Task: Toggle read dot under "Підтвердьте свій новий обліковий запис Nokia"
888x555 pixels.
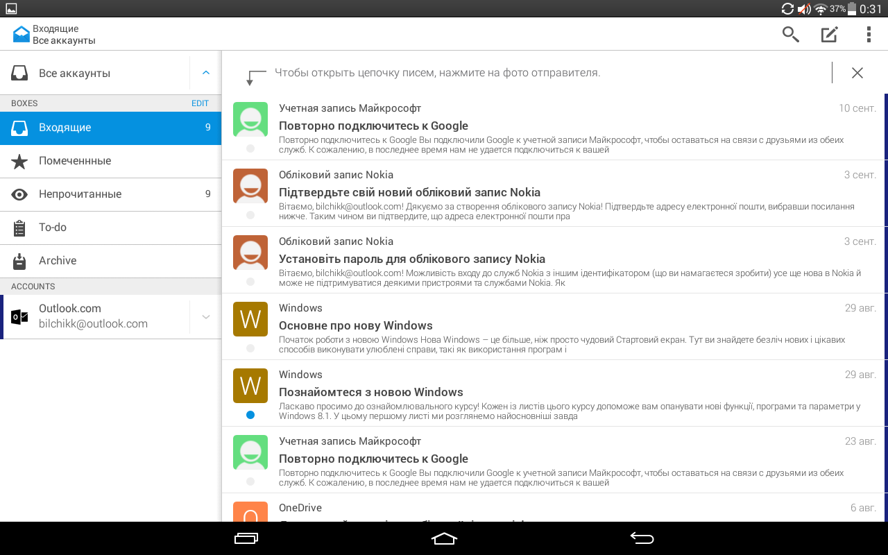Action: [250, 215]
